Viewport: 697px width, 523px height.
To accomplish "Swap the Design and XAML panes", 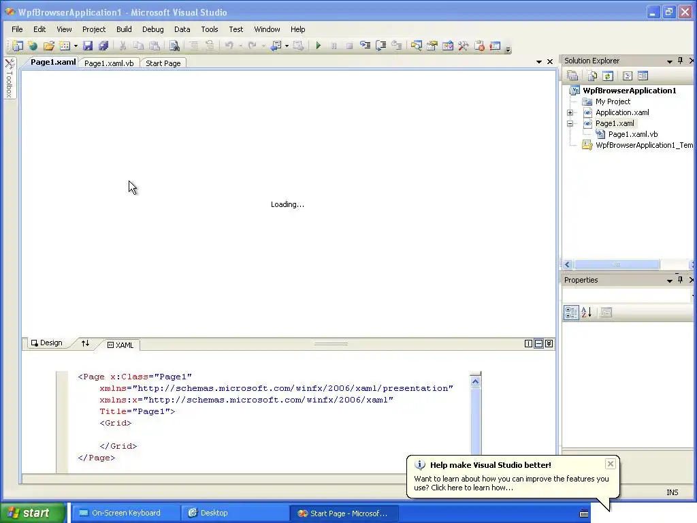I will 85,343.
